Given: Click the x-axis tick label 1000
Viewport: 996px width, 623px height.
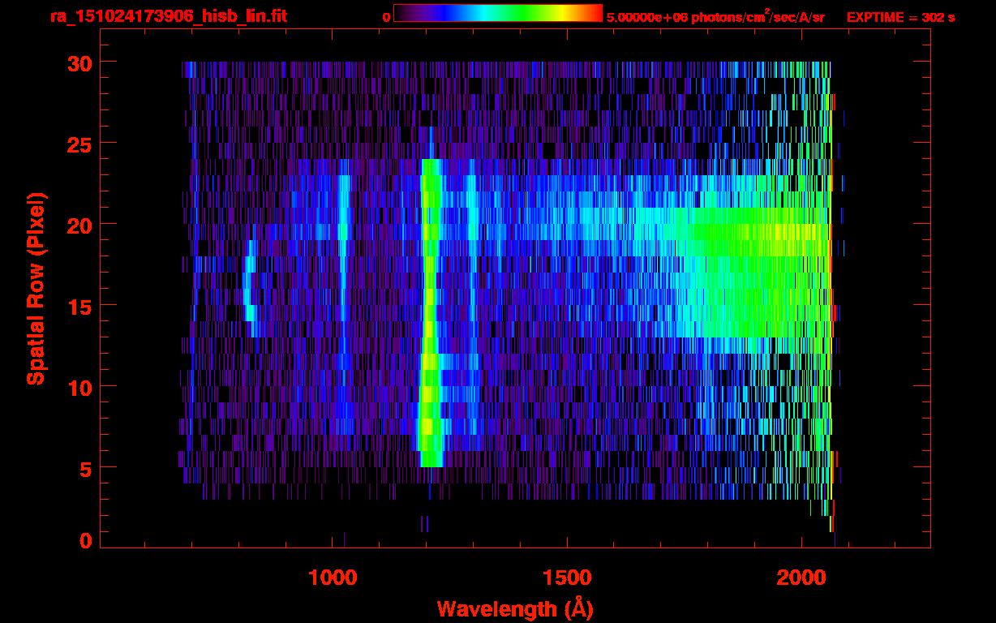Looking at the screenshot, I should [333, 577].
